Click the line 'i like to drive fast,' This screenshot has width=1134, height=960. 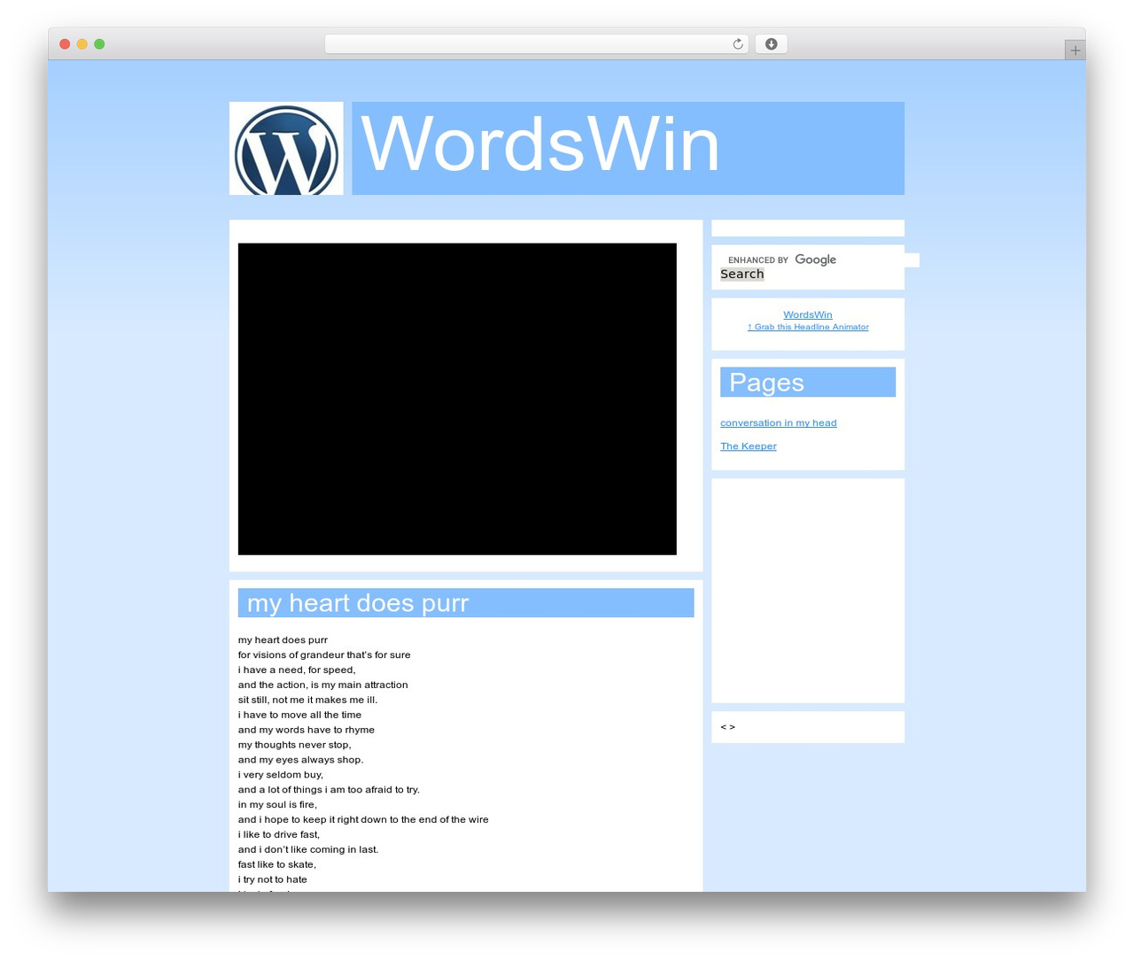[279, 834]
